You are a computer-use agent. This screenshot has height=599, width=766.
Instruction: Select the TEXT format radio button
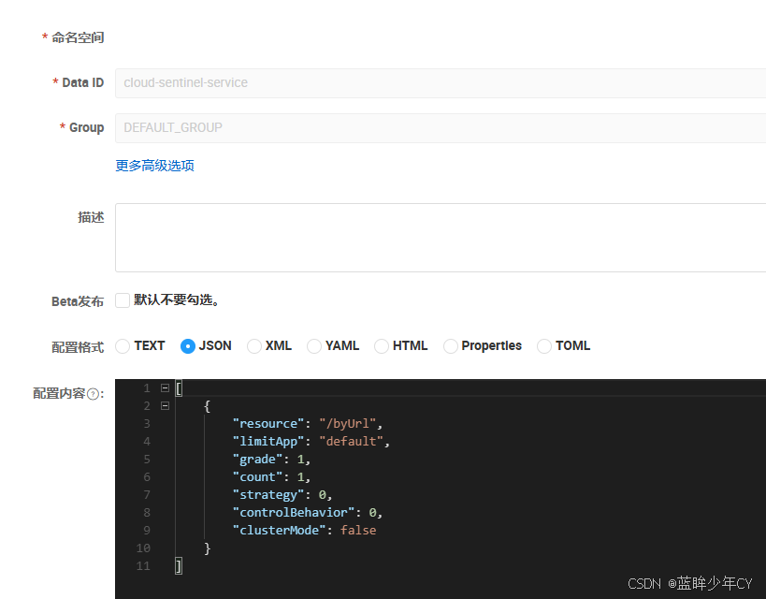[x=123, y=346]
